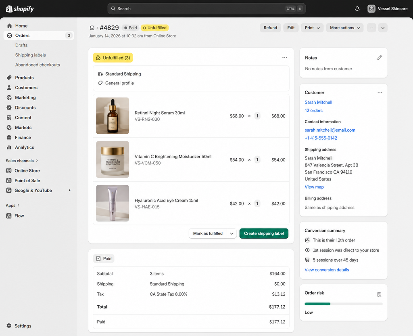Click the Paid badge on payment card
Screen dimensions: 413x336
(104, 259)
